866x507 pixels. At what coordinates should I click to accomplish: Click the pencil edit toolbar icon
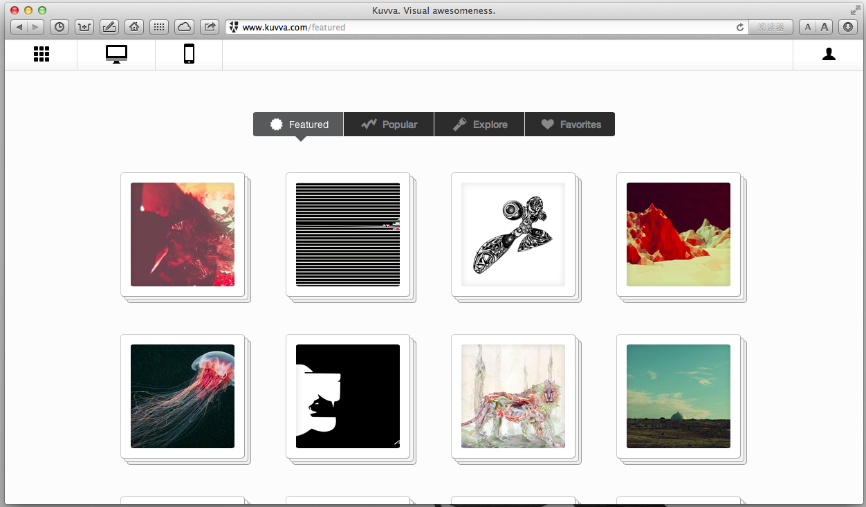point(109,27)
